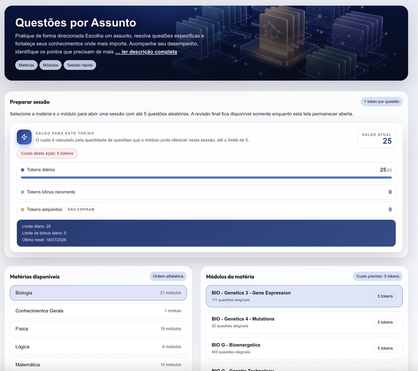Click the 'Custo desta ação: 5 tokens' badge
The width and height of the screenshot is (418, 371).
47,153
